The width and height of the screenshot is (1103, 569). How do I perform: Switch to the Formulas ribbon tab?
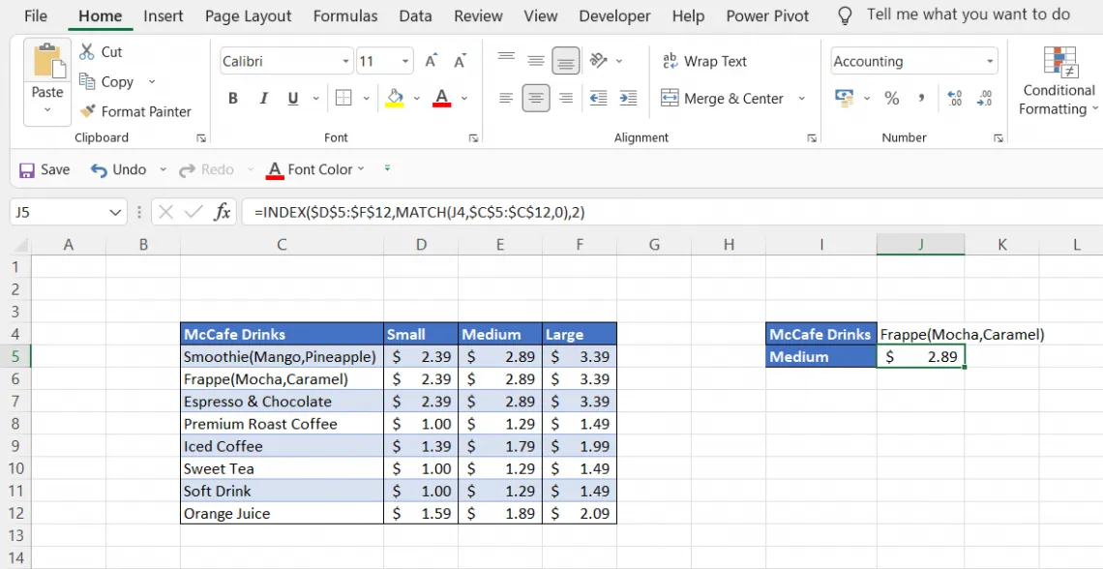coord(344,15)
